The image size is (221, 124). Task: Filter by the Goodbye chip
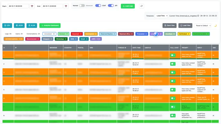170,34
